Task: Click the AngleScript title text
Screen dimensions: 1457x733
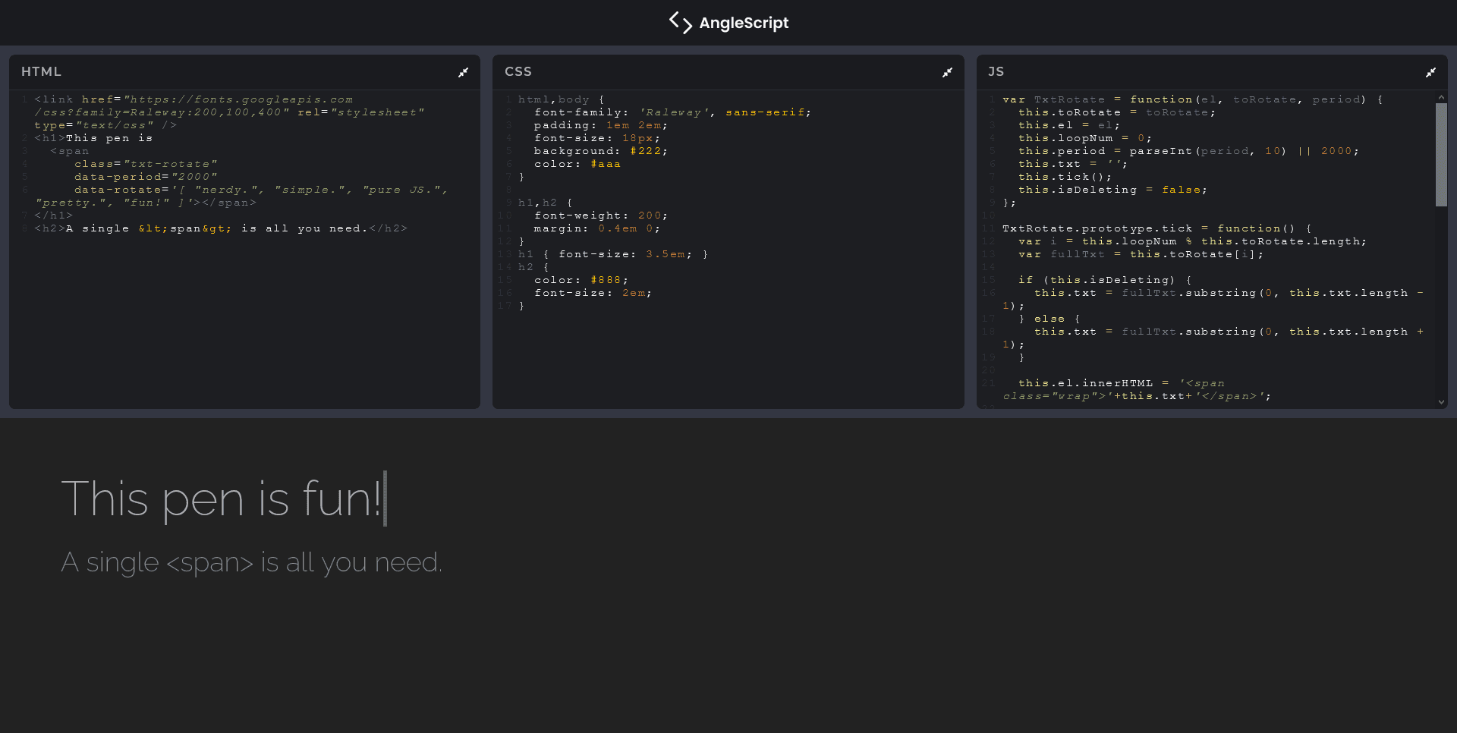Action: click(x=744, y=23)
